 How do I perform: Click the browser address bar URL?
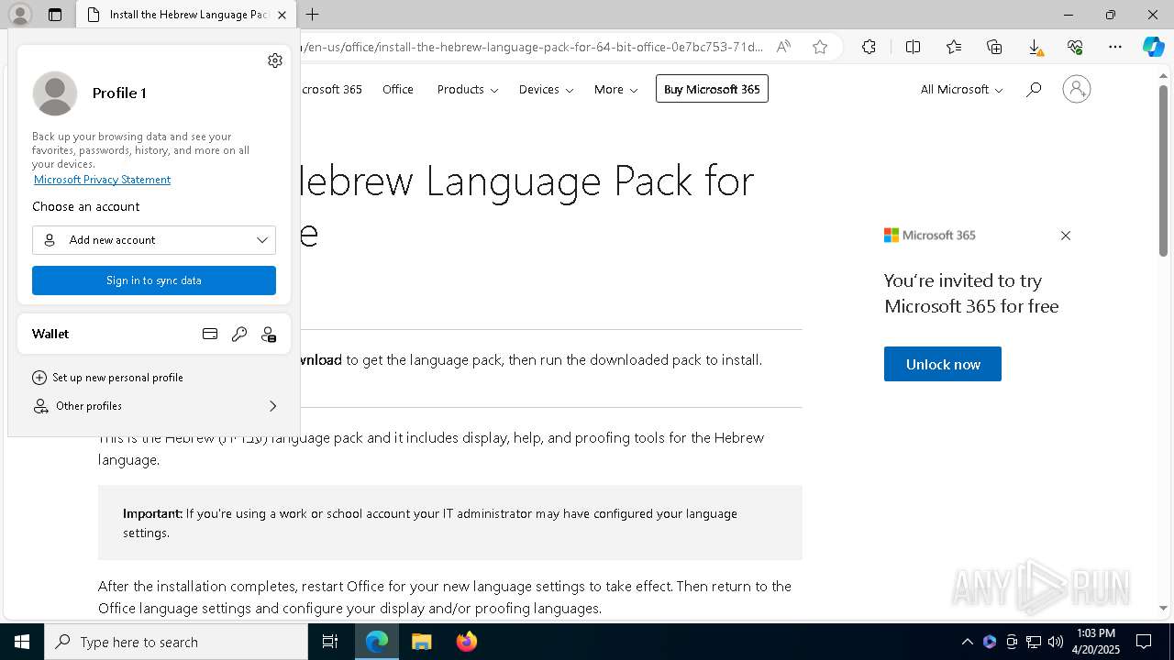[532, 47]
